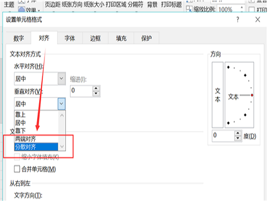The image size is (268, 204).
Task: Collapse the 垂直对齐 dropdown arrow
Action: (x=62, y=104)
